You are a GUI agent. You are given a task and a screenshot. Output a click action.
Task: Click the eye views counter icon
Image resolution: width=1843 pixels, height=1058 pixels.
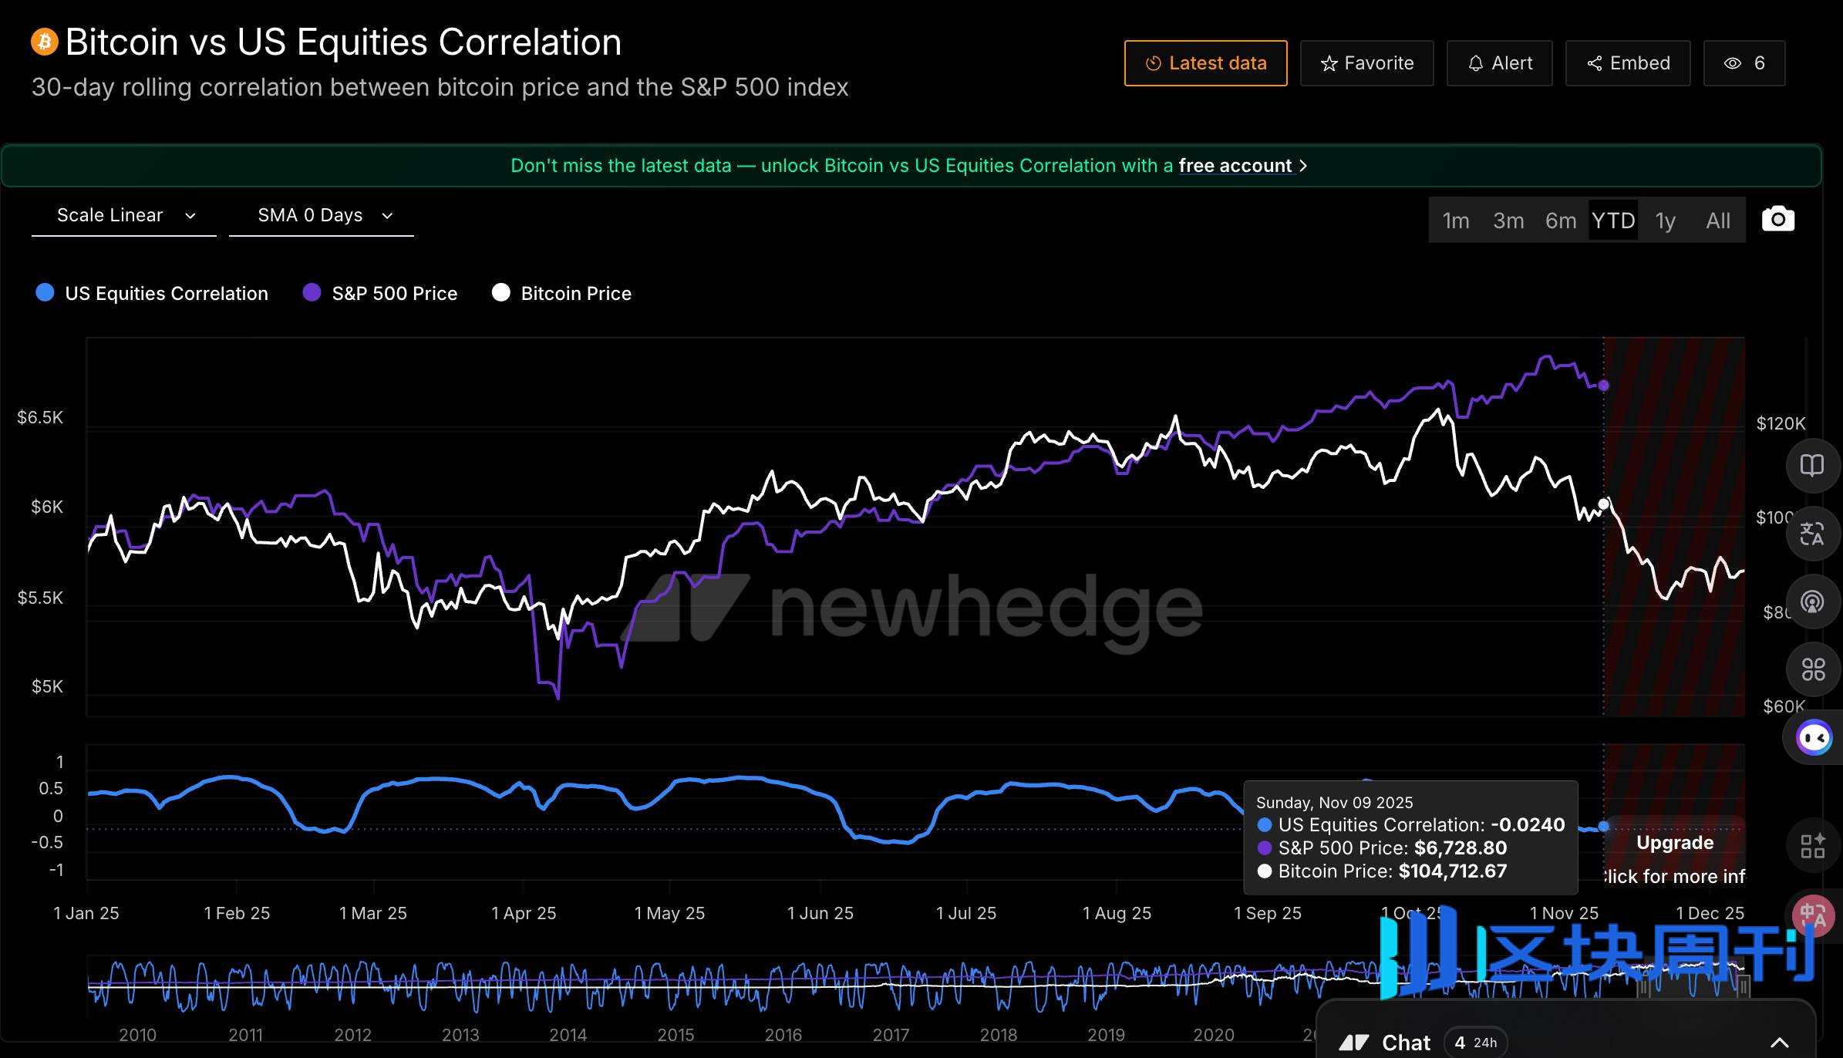click(1733, 63)
